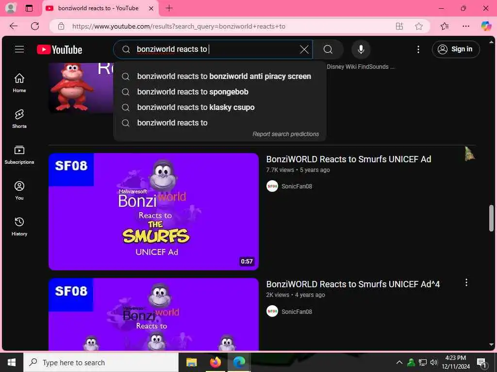Open the Smurfs UNICEF Ad video thumbnail
Screen dimensions: 497x372
154,212
